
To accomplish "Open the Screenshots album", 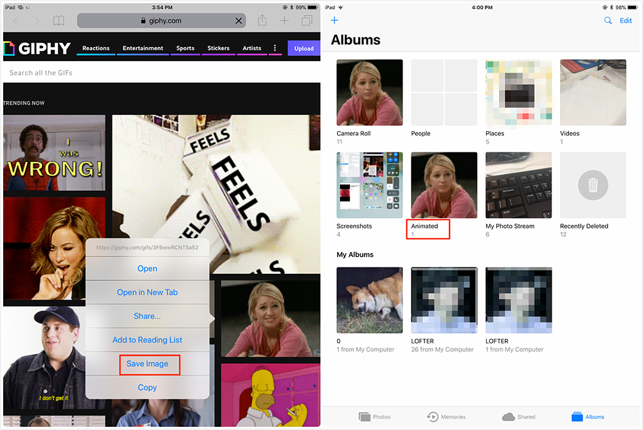I will pos(370,185).
